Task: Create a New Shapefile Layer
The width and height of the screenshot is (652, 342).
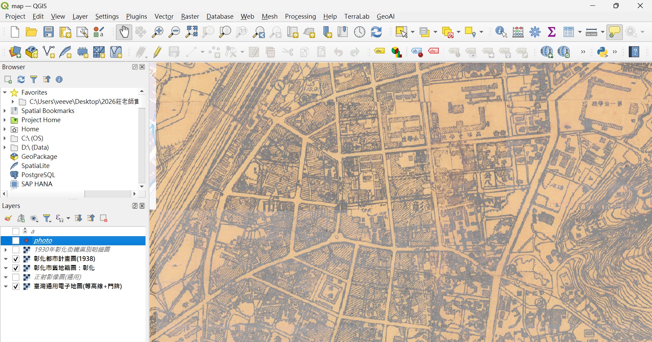Action: pyautogui.click(x=49, y=52)
